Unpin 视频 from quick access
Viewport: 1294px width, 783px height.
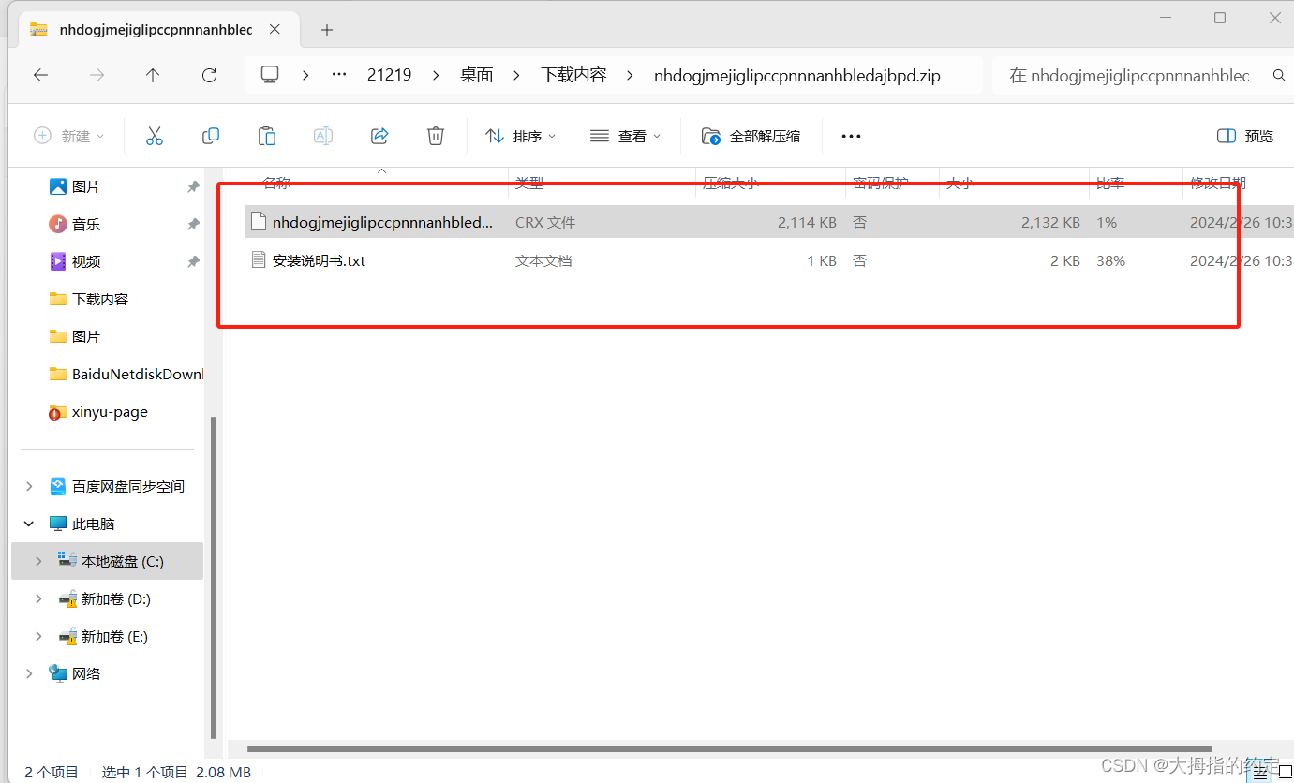tap(193, 262)
